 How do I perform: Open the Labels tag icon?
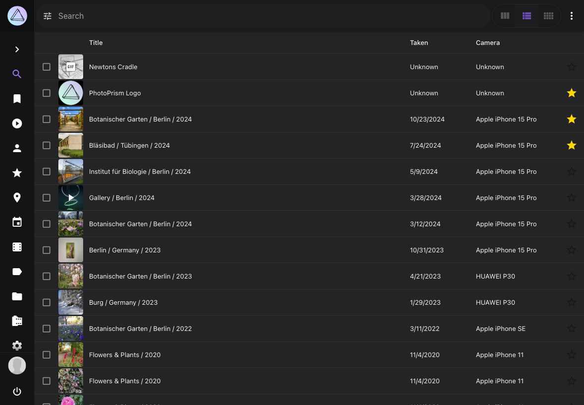coord(17,272)
